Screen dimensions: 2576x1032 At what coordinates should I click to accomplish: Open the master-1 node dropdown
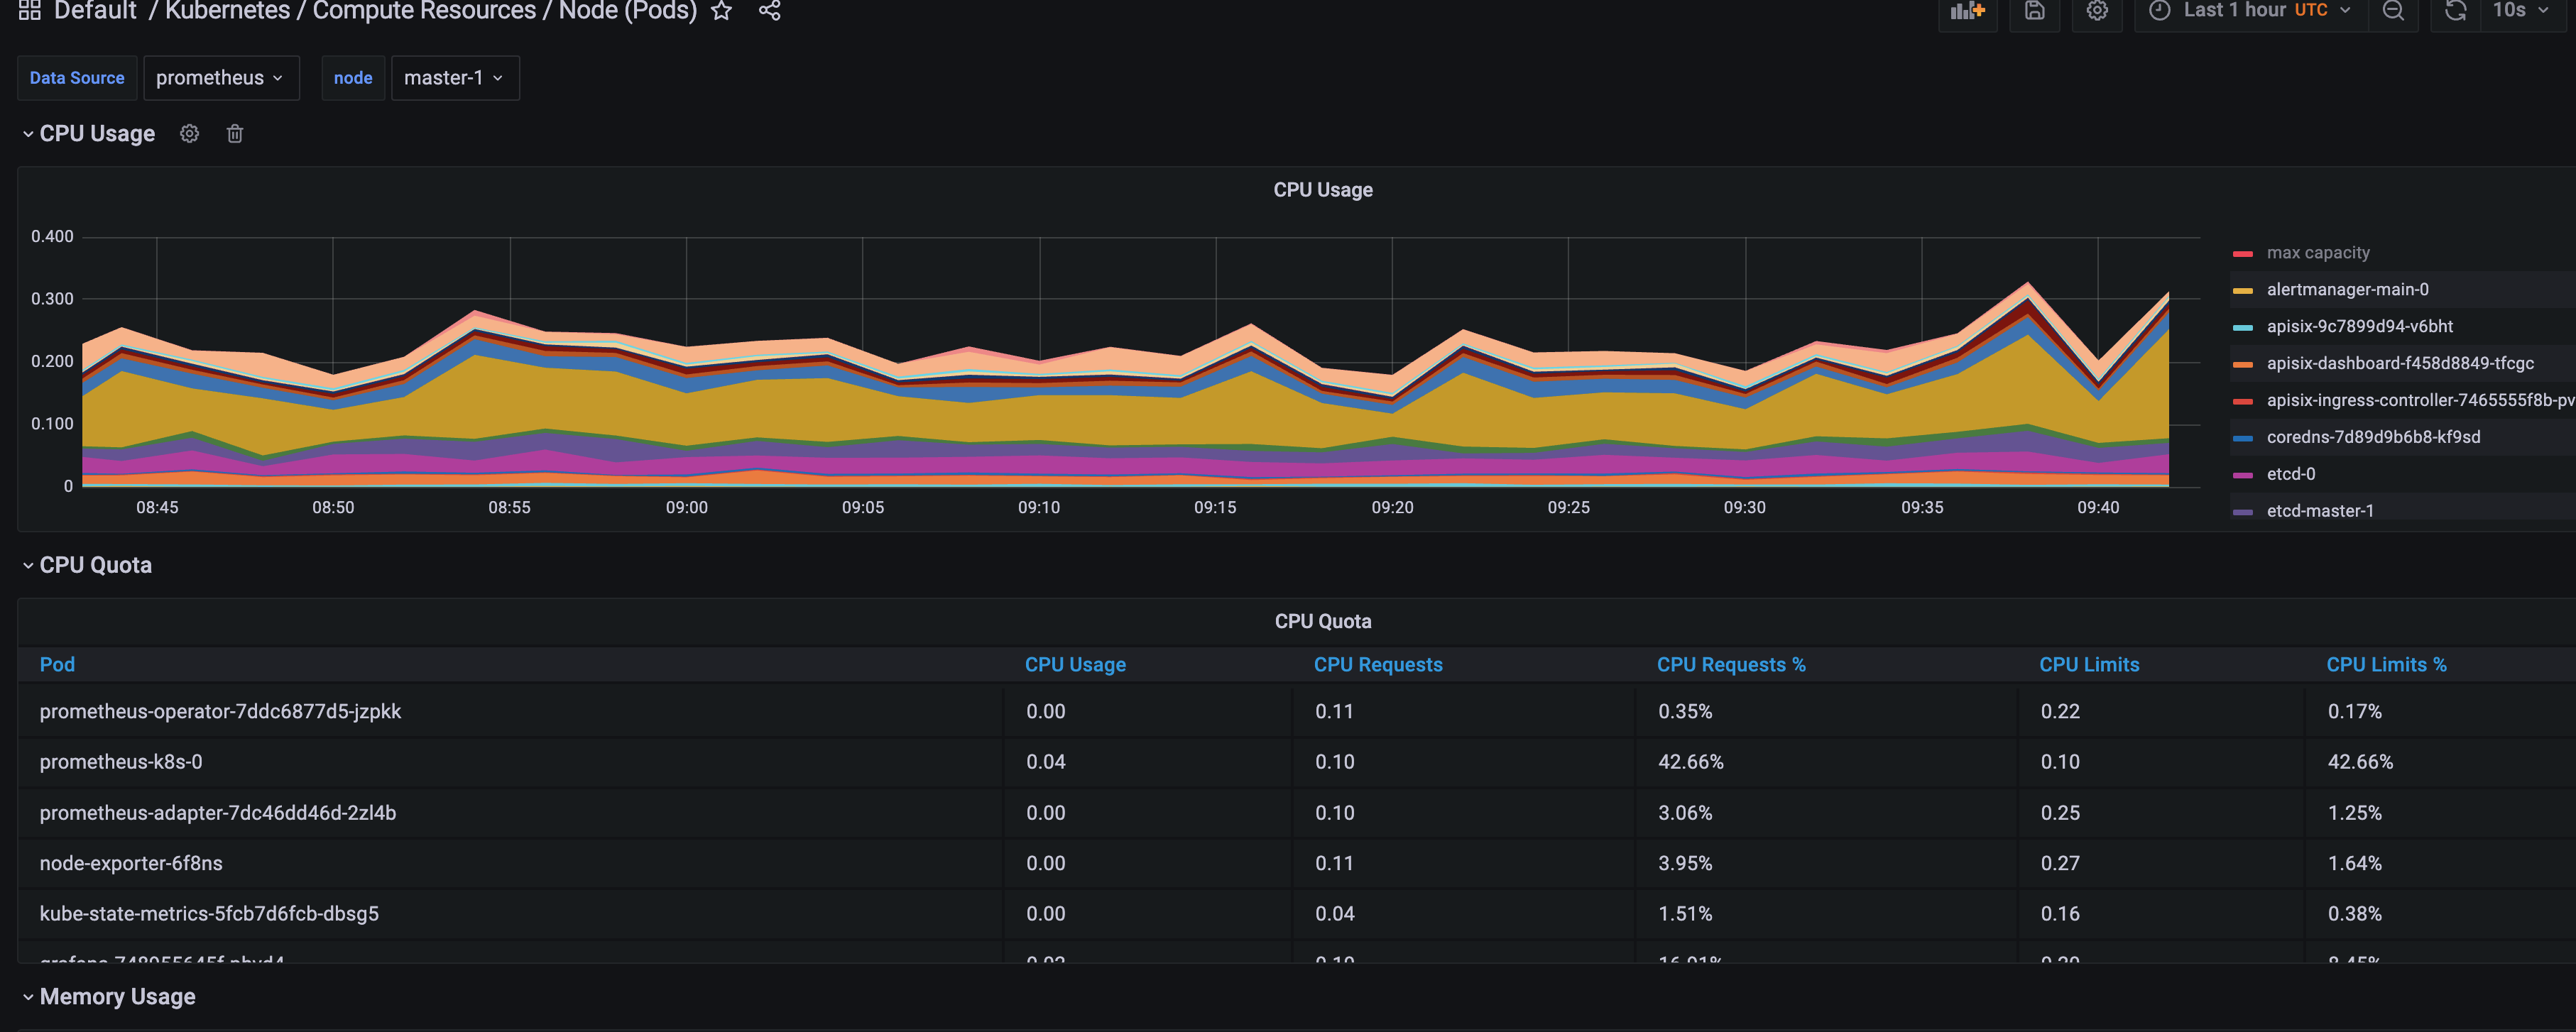pos(454,78)
